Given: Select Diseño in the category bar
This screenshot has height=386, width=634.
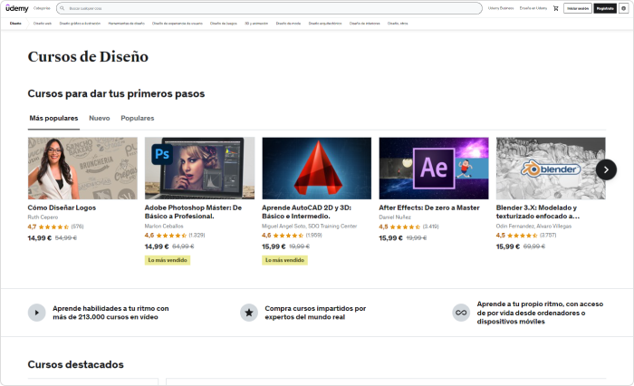Looking at the screenshot, I should [x=15, y=24].
